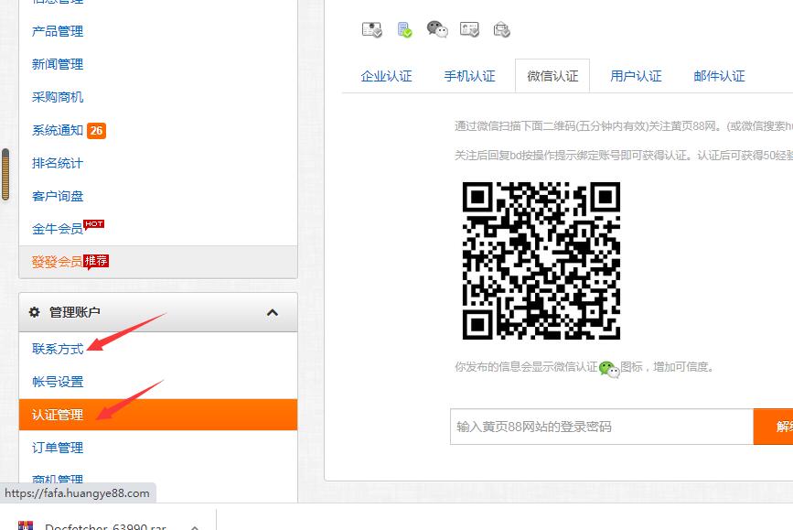Image resolution: width=793 pixels, height=530 pixels.
Task: Open 订单管理 under 管理账户
Action: coord(58,448)
